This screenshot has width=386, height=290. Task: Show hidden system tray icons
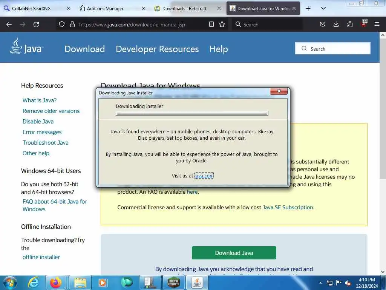[320, 283]
